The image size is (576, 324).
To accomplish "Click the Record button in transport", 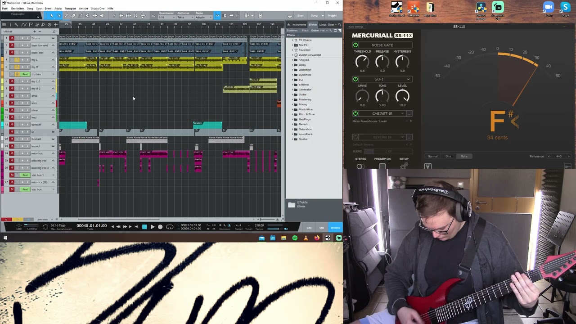I will coord(160,227).
